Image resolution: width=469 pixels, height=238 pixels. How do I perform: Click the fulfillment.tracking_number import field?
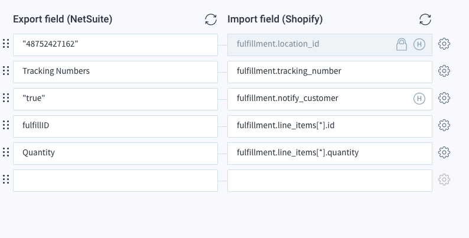(x=330, y=72)
